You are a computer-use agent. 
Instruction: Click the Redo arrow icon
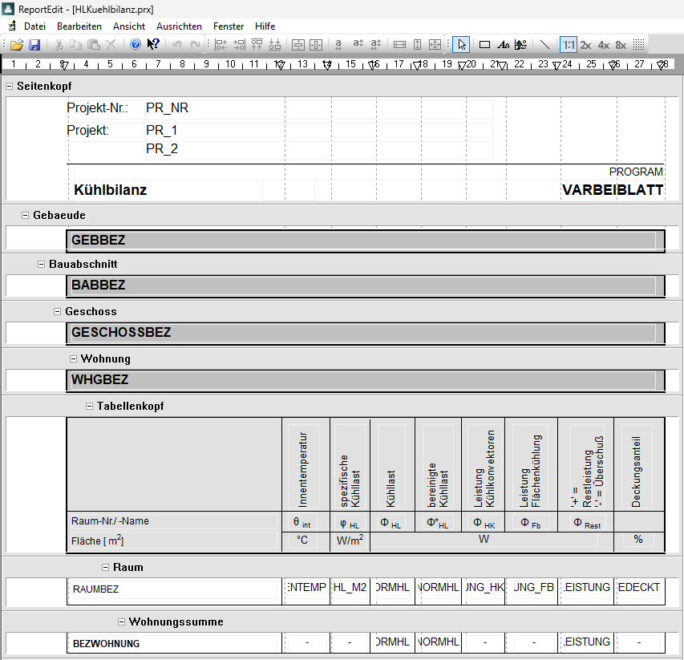[x=195, y=44]
